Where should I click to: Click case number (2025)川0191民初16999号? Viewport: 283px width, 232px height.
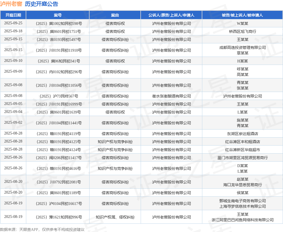click(x=59, y=104)
